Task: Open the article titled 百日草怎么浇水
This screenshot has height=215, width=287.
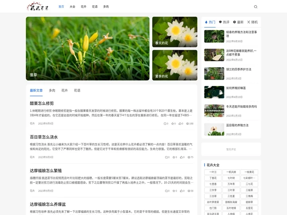Action: [44, 137]
